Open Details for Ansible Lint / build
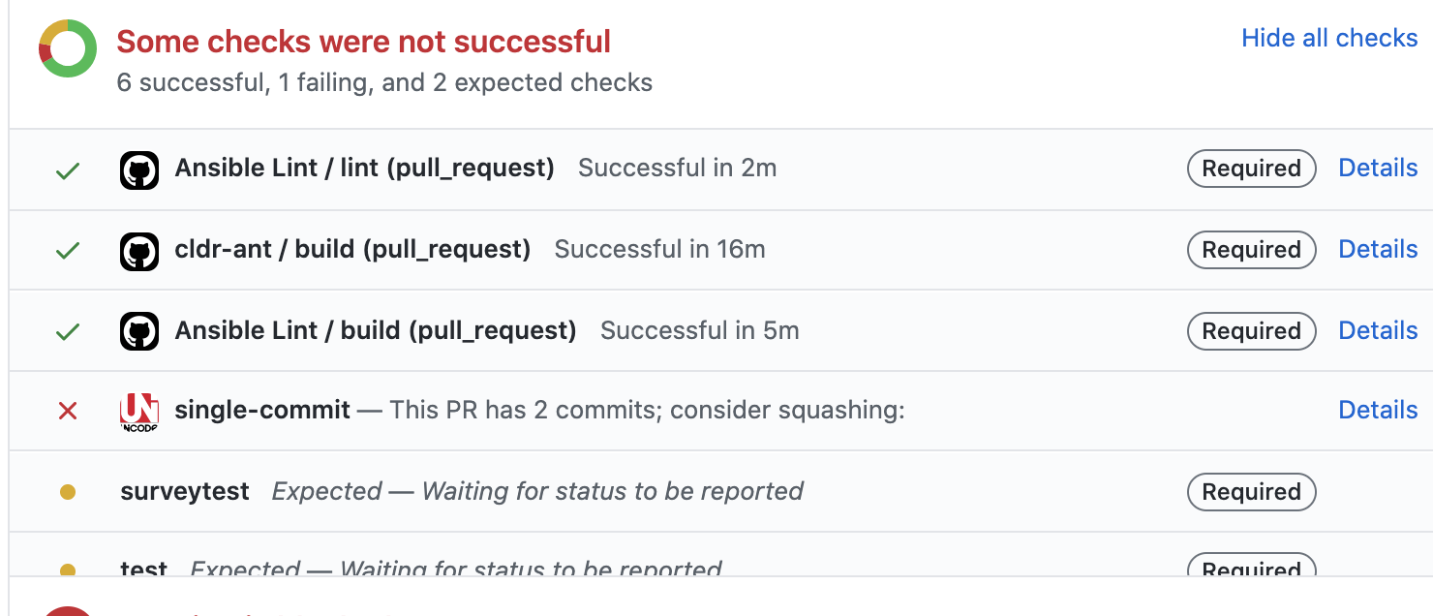The image size is (1433, 616). 1378,330
